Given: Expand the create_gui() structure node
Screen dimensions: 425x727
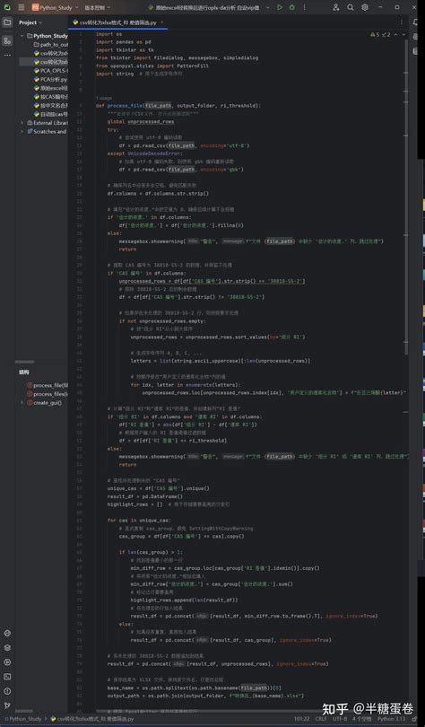Looking at the screenshot, I should point(22,402).
